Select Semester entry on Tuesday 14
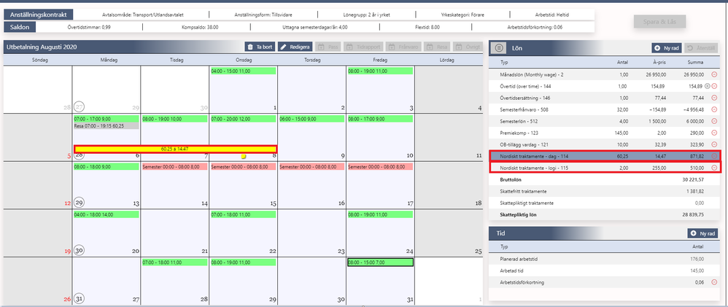 [174, 167]
